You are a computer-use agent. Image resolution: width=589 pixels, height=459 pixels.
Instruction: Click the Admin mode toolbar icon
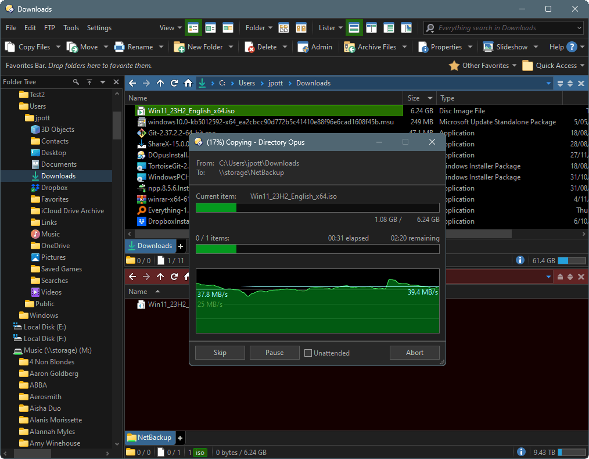tap(303, 47)
